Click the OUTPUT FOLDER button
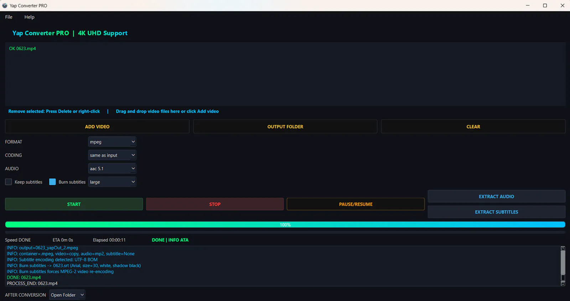Viewport: 570px width, 301px height. (285, 127)
